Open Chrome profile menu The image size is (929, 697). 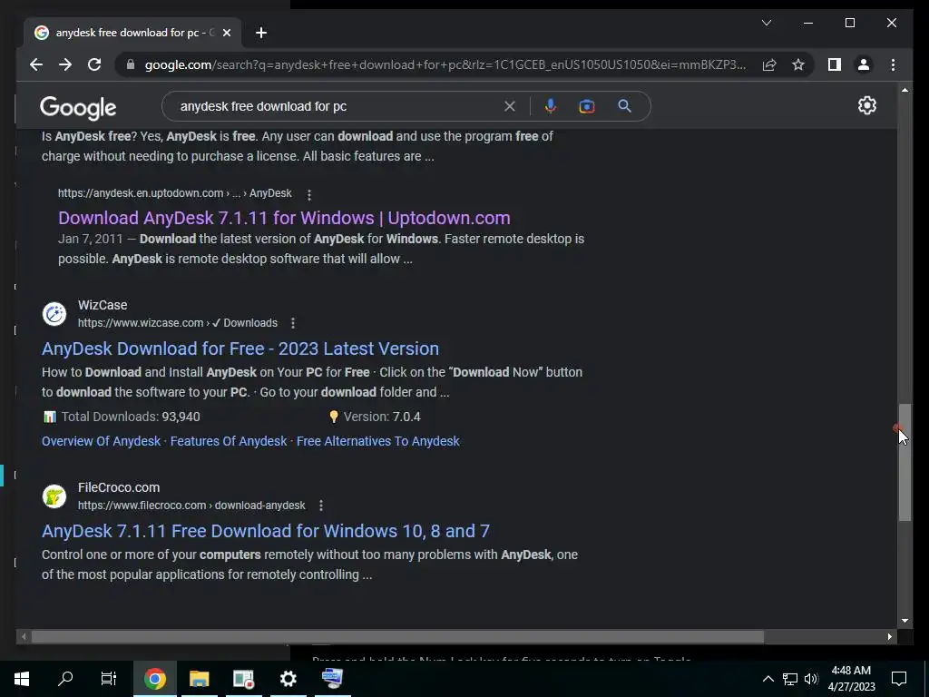pos(864,64)
